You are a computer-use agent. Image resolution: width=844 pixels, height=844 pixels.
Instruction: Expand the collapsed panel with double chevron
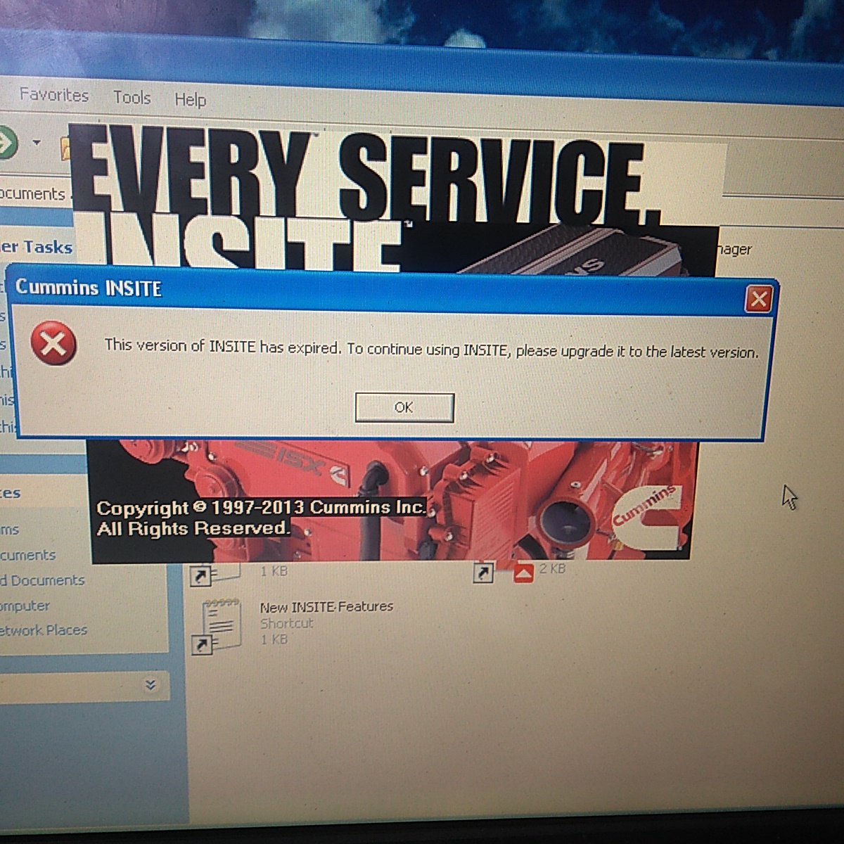(x=150, y=684)
